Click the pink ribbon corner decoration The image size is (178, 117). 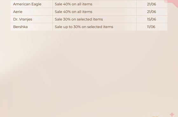click(x=172, y=3)
